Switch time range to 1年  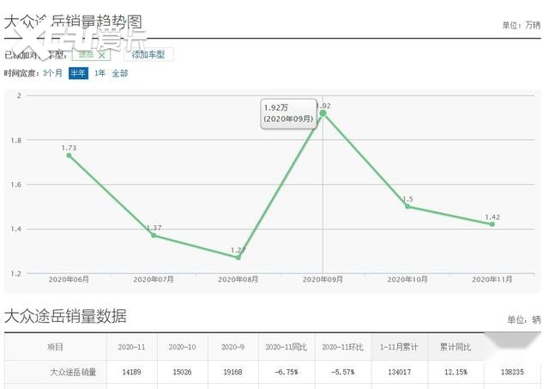[x=100, y=74]
